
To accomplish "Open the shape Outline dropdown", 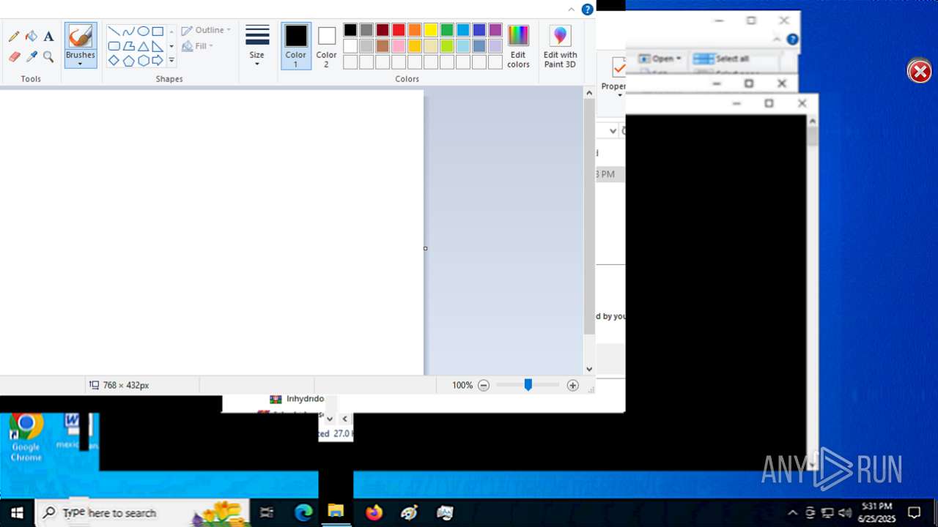I will coord(206,30).
